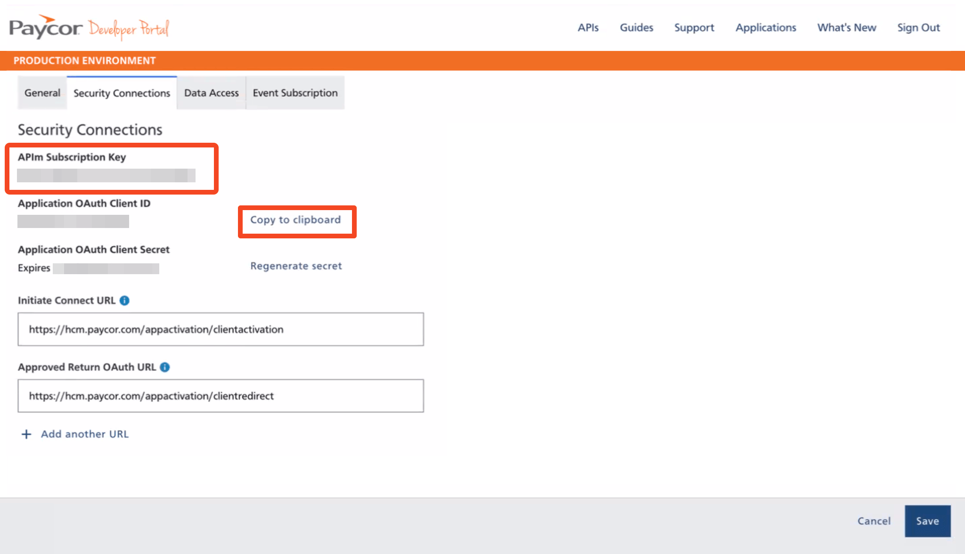965x554 pixels.
Task: Click the Security Connections page heading
Action: 90,130
